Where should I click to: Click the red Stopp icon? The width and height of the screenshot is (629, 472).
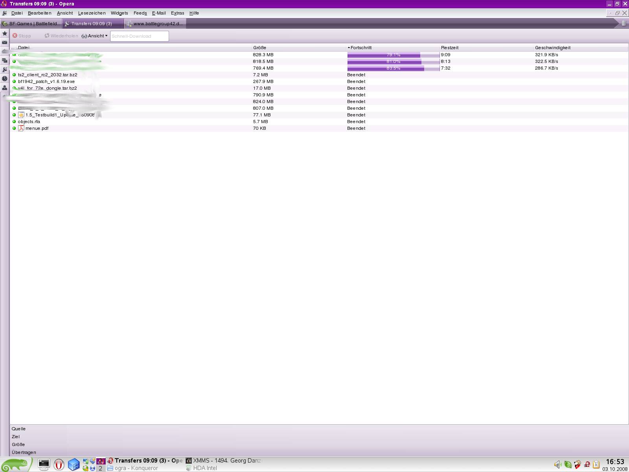coord(15,36)
